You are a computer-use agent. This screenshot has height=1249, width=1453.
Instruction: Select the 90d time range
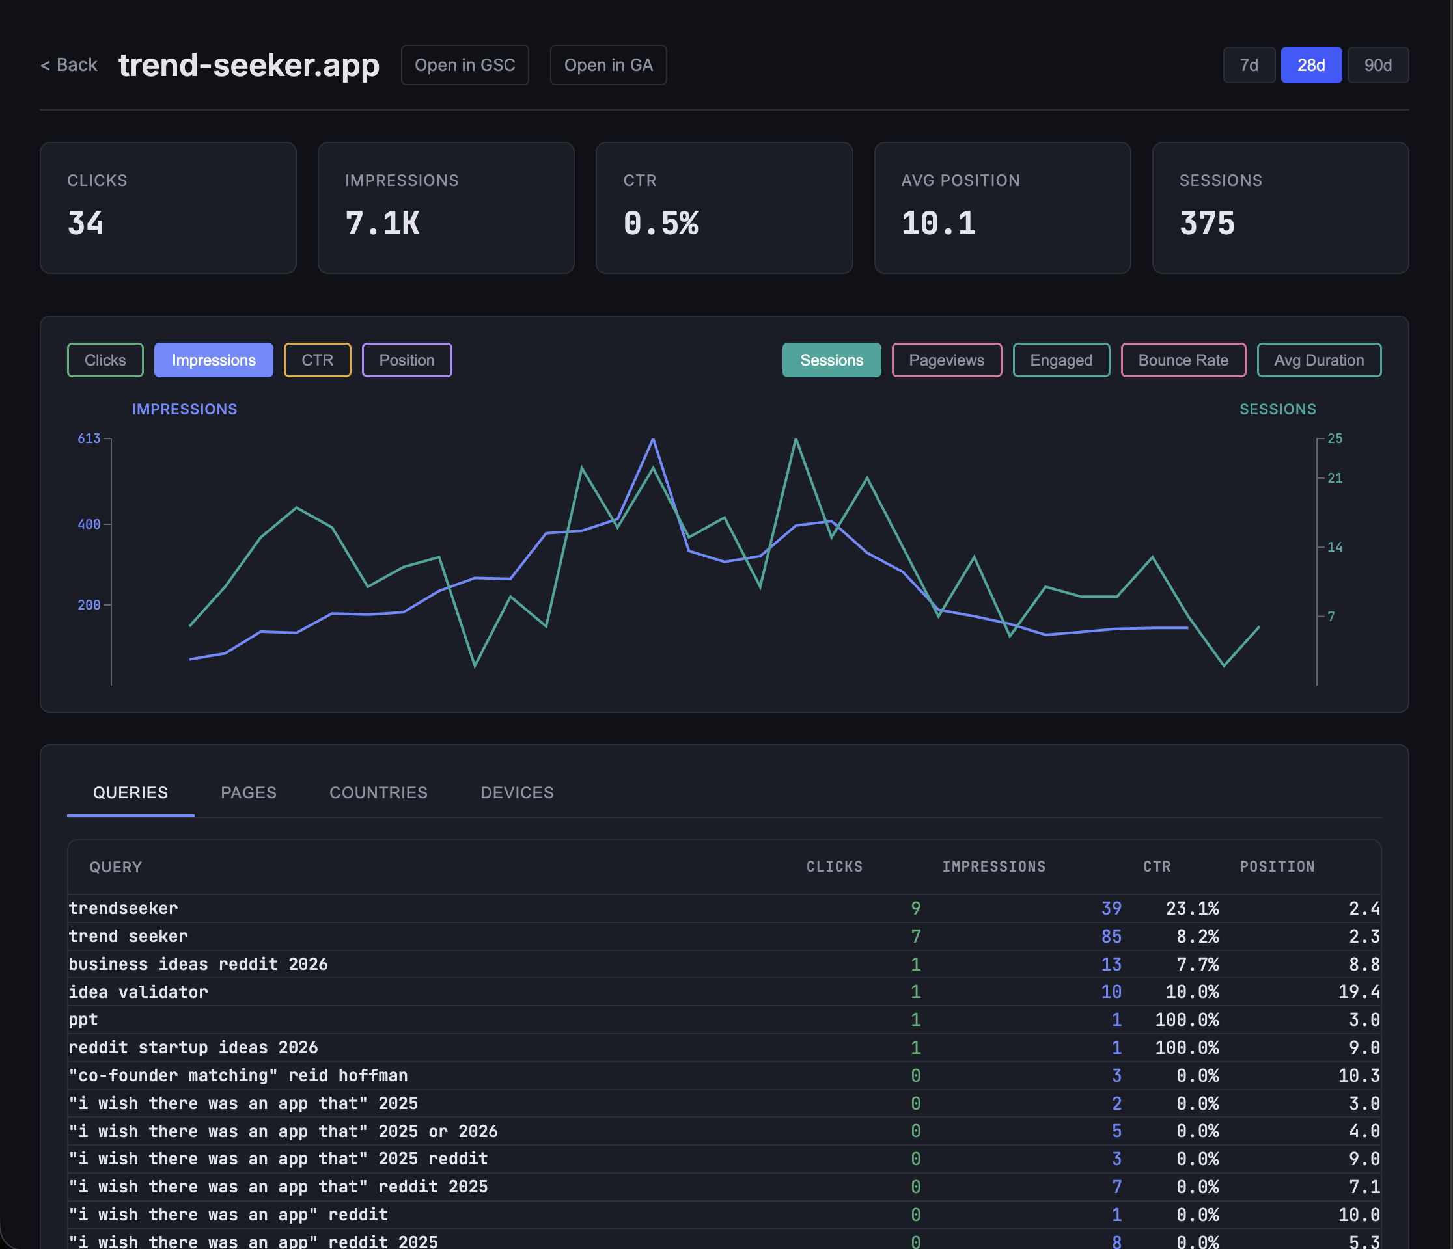[x=1377, y=65]
